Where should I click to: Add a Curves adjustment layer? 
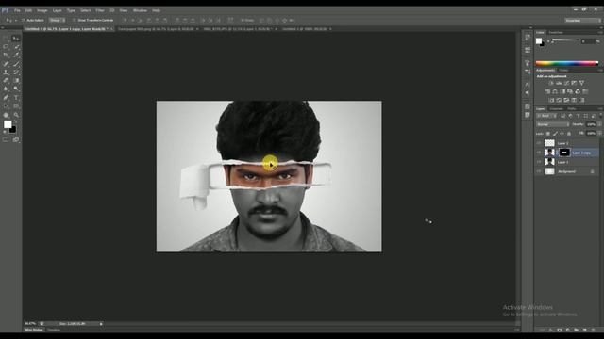coord(566,83)
